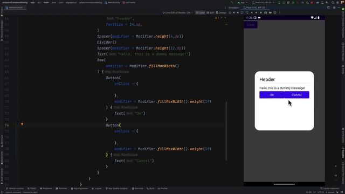Switch editor to Code view
The image size is (345, 194).
click(x=200, y=13)
